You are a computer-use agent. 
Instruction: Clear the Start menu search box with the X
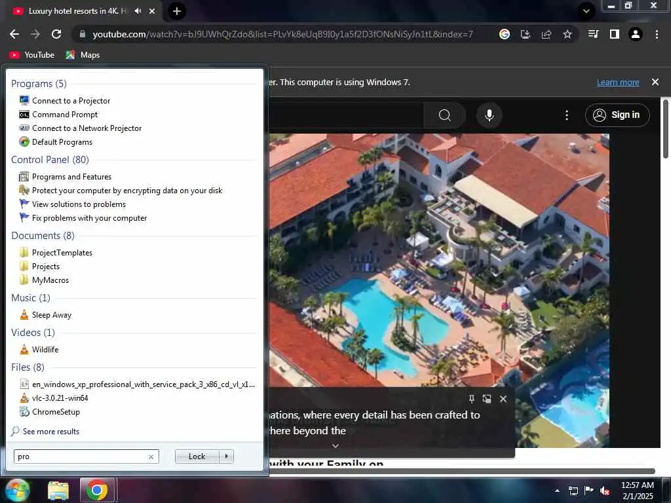pos(151,456)
